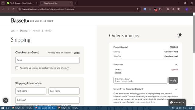
Task: Toggle the keep me up to date checkbox
Action: (x=17, y=68)
